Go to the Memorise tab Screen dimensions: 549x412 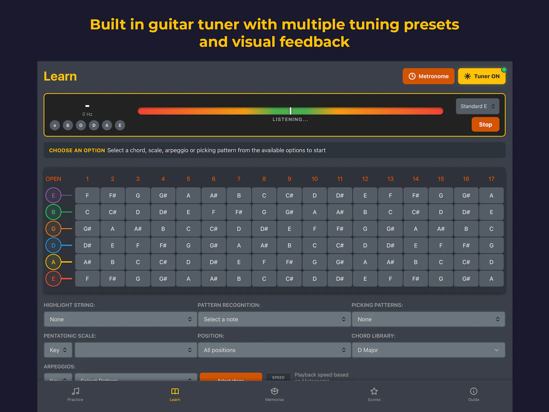tap(274, 394)
